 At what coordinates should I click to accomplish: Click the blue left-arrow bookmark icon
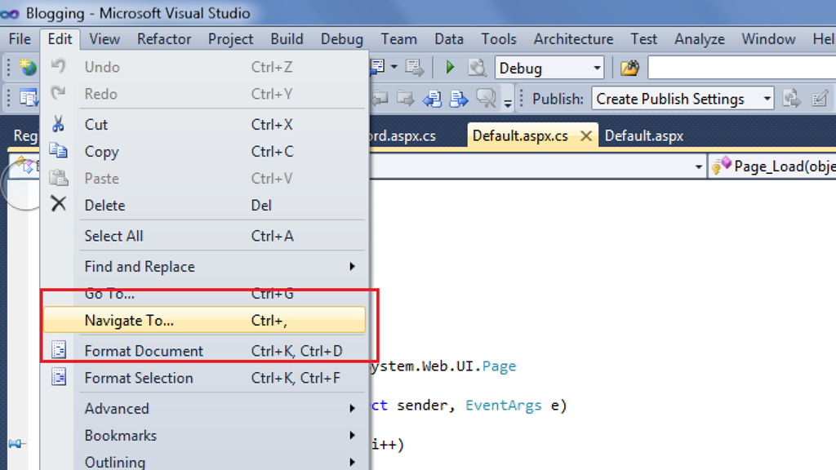(433, 99)
